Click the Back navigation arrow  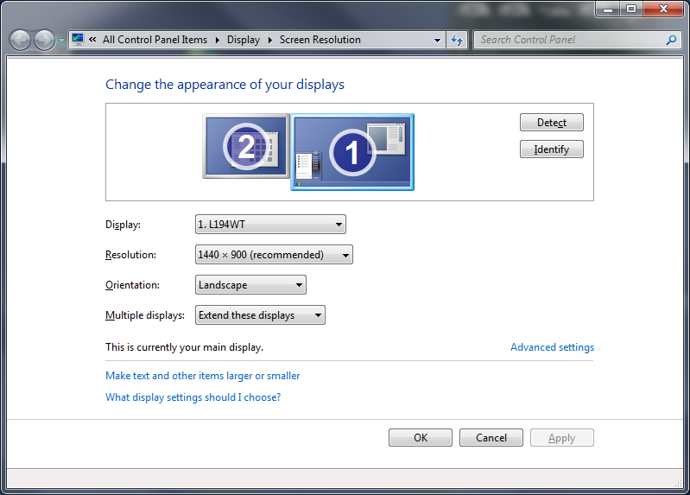click(x=20, y=41)
